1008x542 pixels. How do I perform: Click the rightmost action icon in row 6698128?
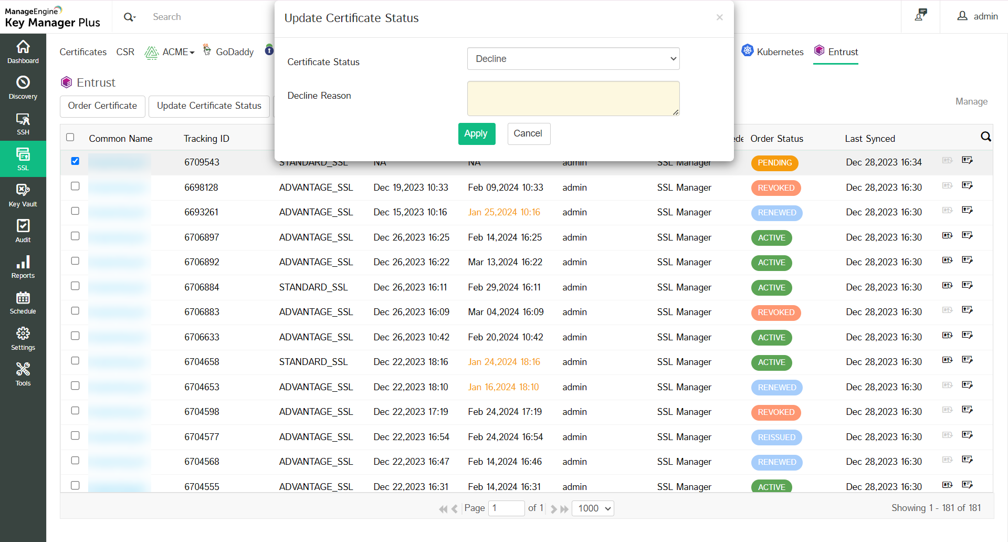967,185
